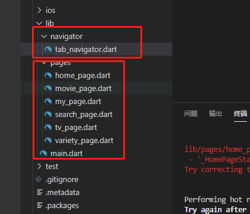The image size is (250, 214).
Task: Select the test folder label
Action: tap(52, 166)
